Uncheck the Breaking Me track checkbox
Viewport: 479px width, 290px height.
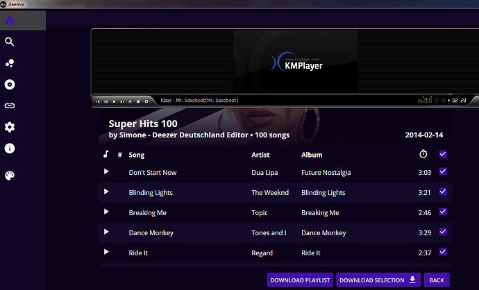tap(443, 212)
